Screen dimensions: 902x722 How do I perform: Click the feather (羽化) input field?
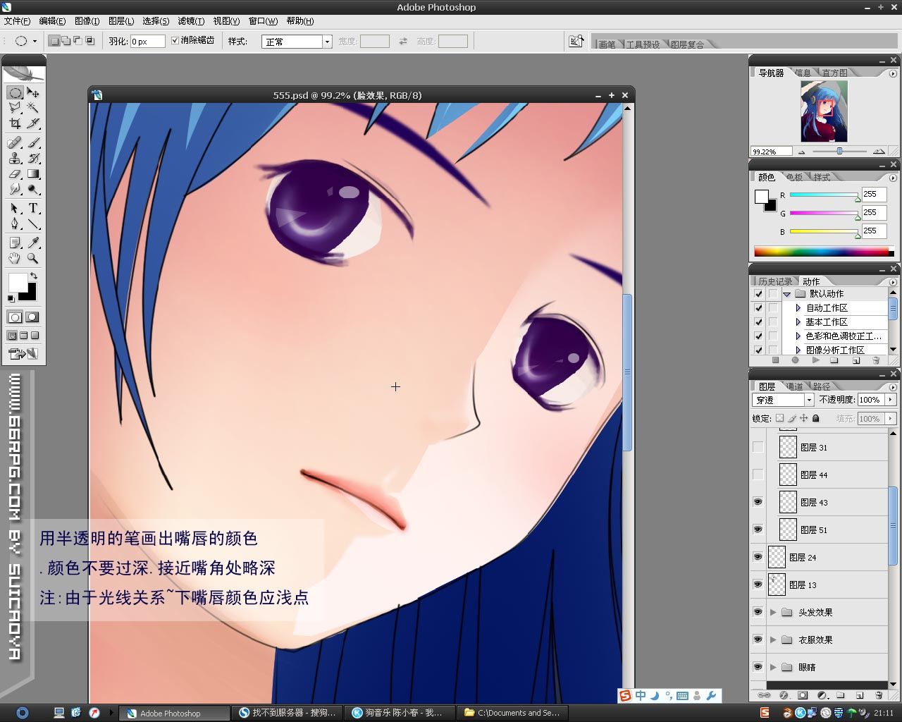[x=147, y=42]
